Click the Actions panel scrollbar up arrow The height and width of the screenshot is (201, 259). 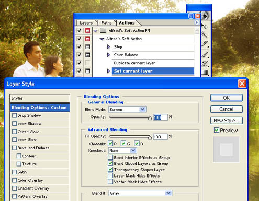click(x=197, y=31)
